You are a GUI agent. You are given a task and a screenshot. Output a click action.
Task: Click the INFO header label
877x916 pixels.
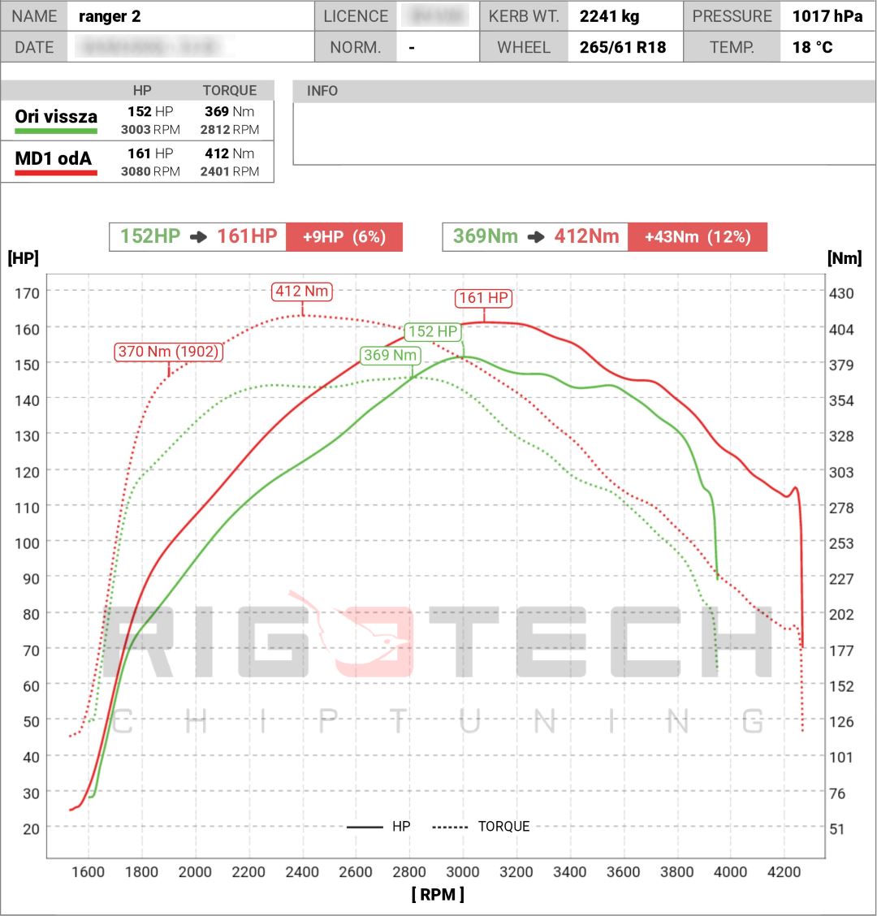[322, 91]
